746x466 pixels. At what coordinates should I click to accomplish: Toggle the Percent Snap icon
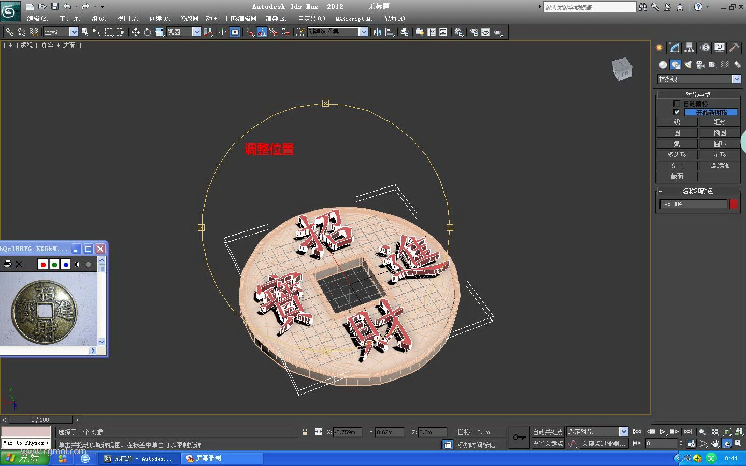(x=274, y=32)
